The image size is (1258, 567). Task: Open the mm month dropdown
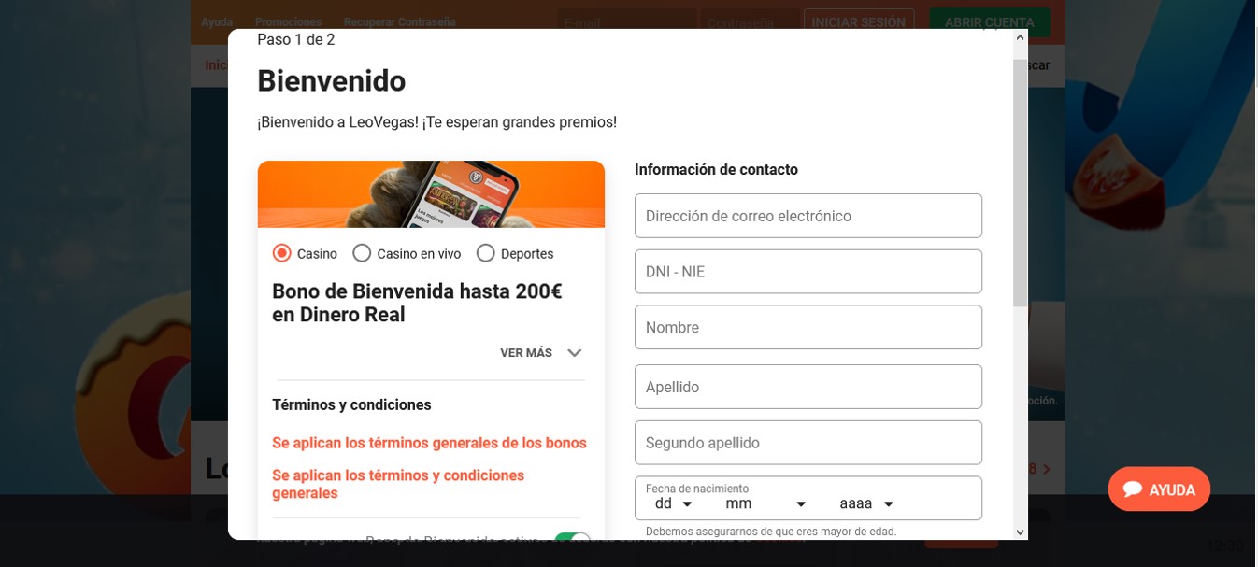coord(765,503)
